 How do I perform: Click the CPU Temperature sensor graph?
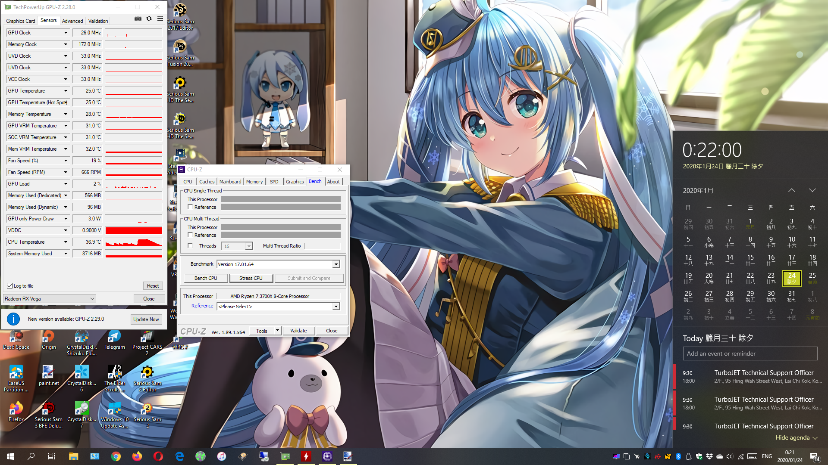coord(134,242)
